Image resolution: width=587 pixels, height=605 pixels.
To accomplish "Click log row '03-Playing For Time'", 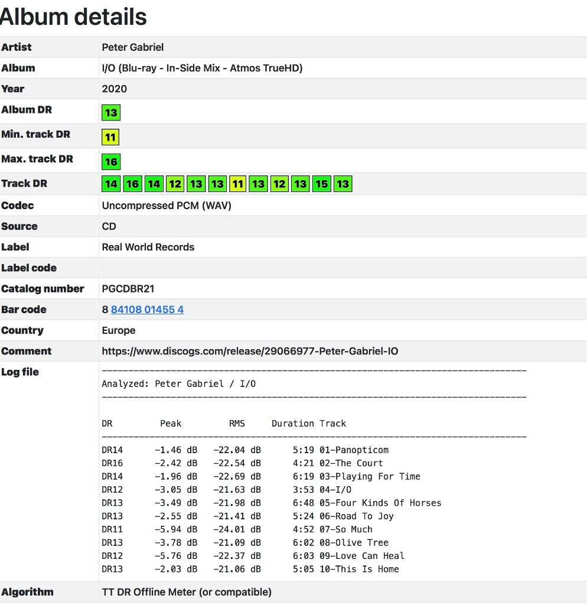I will [261, 476].
